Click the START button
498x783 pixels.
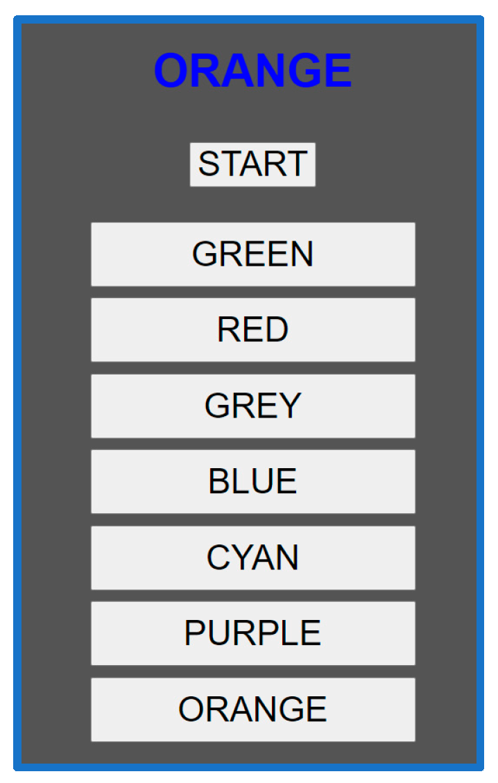click(x=252, y=164)
